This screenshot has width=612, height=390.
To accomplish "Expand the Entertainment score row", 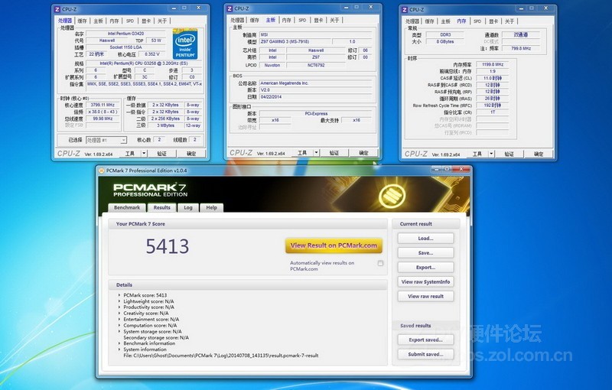I will click(x=119, y=320).
